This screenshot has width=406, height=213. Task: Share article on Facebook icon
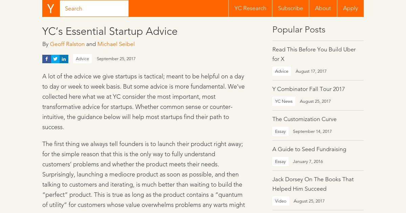[x=47, y=59]
